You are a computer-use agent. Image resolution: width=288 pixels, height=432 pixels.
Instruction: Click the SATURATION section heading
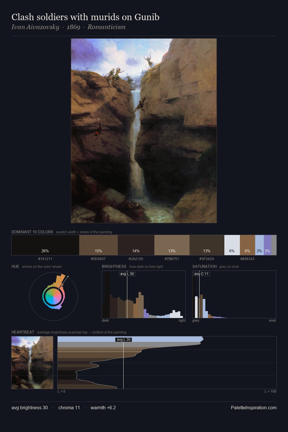click(204, 266)
